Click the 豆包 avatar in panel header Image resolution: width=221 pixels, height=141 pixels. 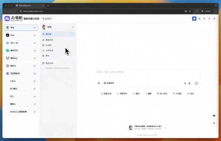point(44,27)
